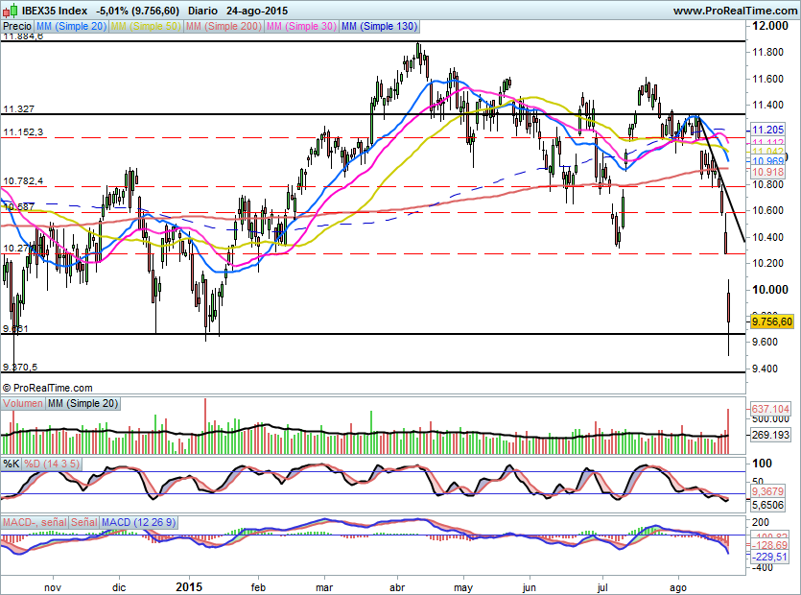Click the may month label on time axis
This screenshot has width=801, height=595.
pyautogui.click(x=462, y=588)
